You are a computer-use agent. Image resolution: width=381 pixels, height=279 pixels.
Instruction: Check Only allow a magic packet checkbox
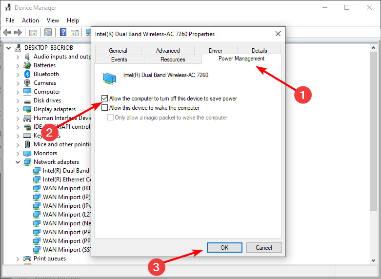[x=110, y=118]
